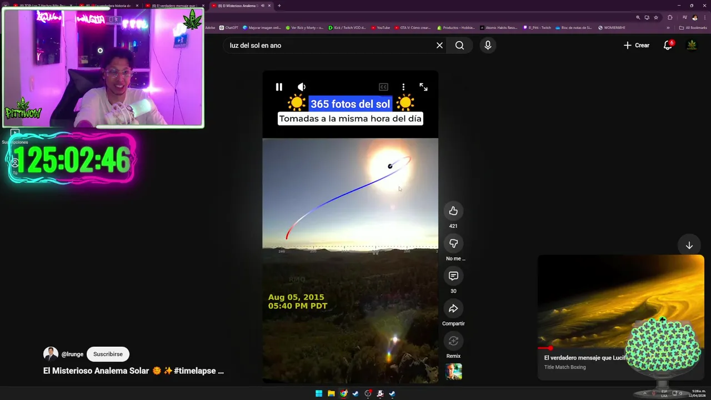Enter fullscreen using the expand arrows icon
711x400 pixels.
pyautogui.click(x=423, y=87)
